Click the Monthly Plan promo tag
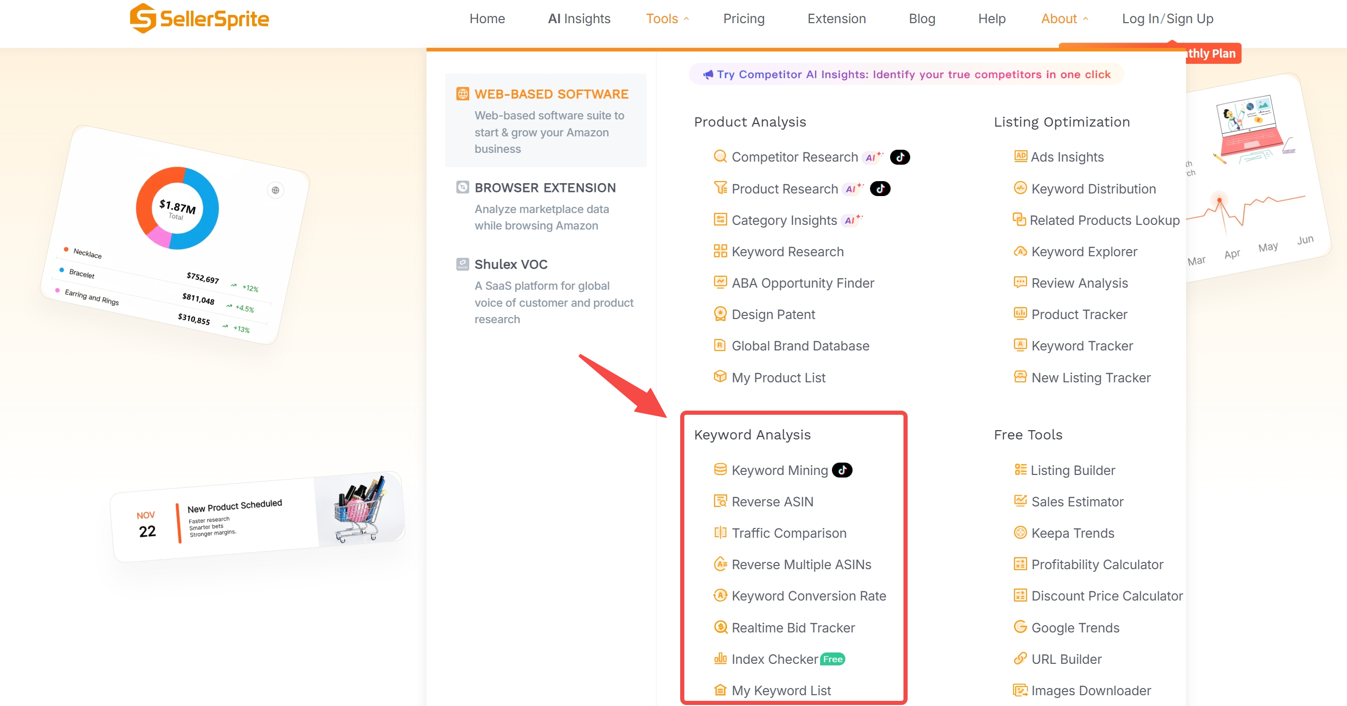 click(1213, 54)
